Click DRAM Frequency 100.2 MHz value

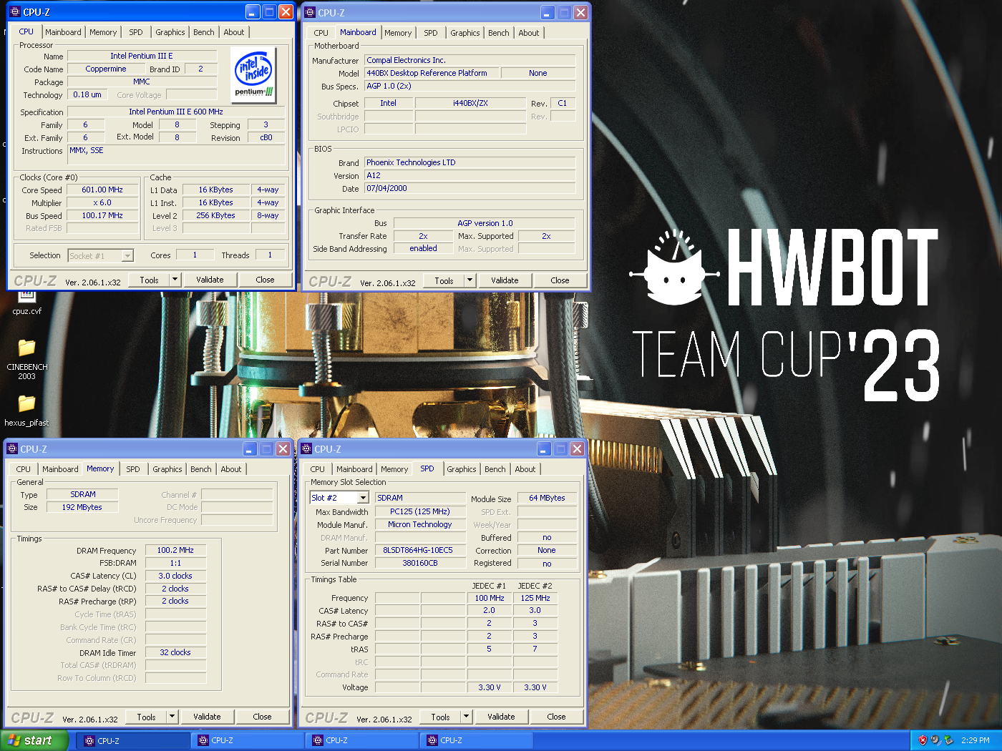[175, 550]
